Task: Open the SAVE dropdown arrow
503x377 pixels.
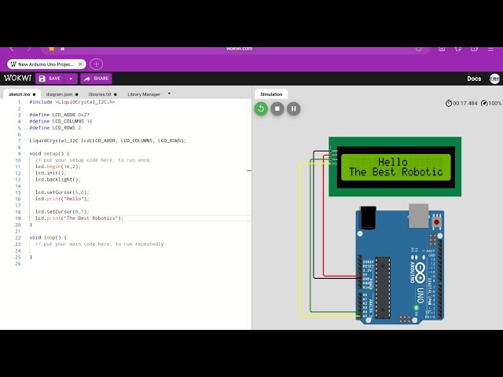Action: (x=71, y=79)
